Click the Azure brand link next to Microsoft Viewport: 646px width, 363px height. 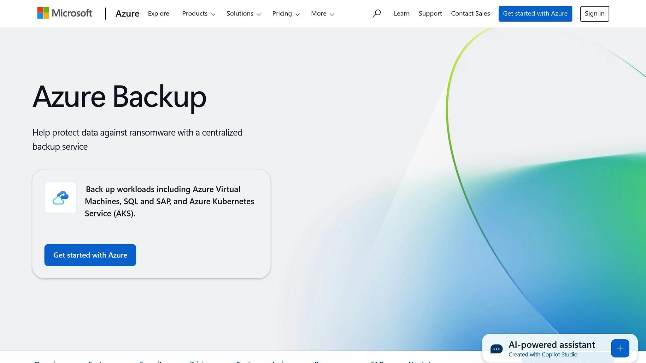click(127, 14)
